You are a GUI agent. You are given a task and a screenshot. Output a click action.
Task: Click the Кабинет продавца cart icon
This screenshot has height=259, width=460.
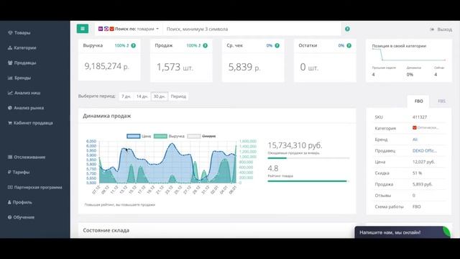click(10, 123)
